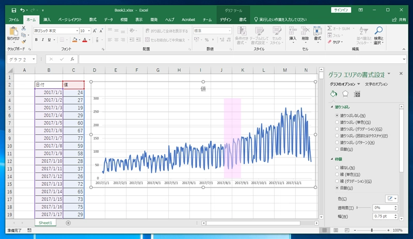
Task: Click the Sign in button
Action: coord(341,10)
